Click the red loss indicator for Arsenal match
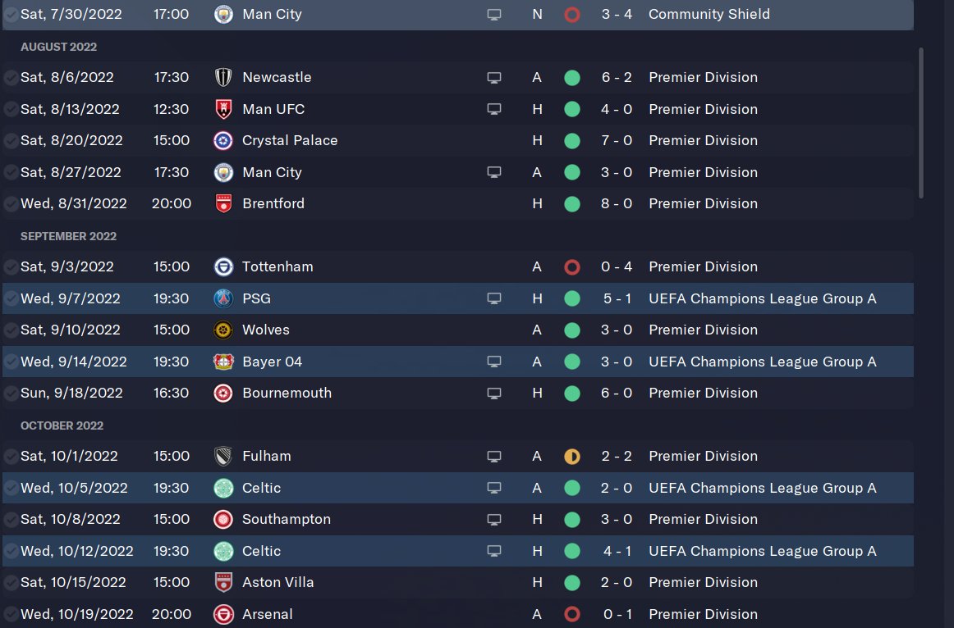The width and height of the screenshot is (954, 628). pos(572,614)
